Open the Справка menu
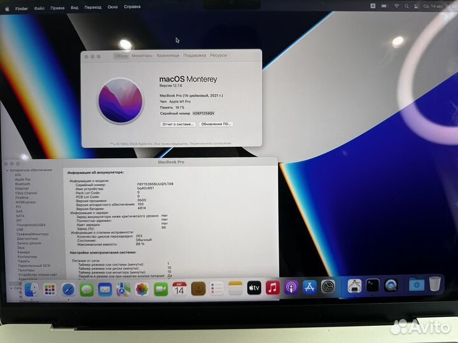The width and height of the screenshot is (458, 343). [132, 6]
